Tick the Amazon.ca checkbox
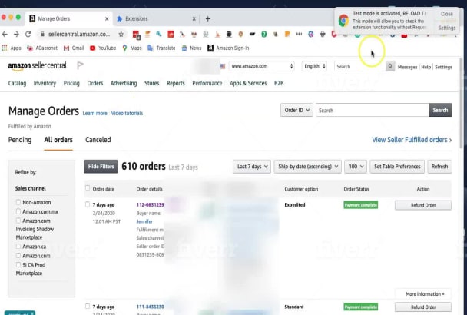The height and width of the screenshot is (315, 467). [x=18, y=247]
